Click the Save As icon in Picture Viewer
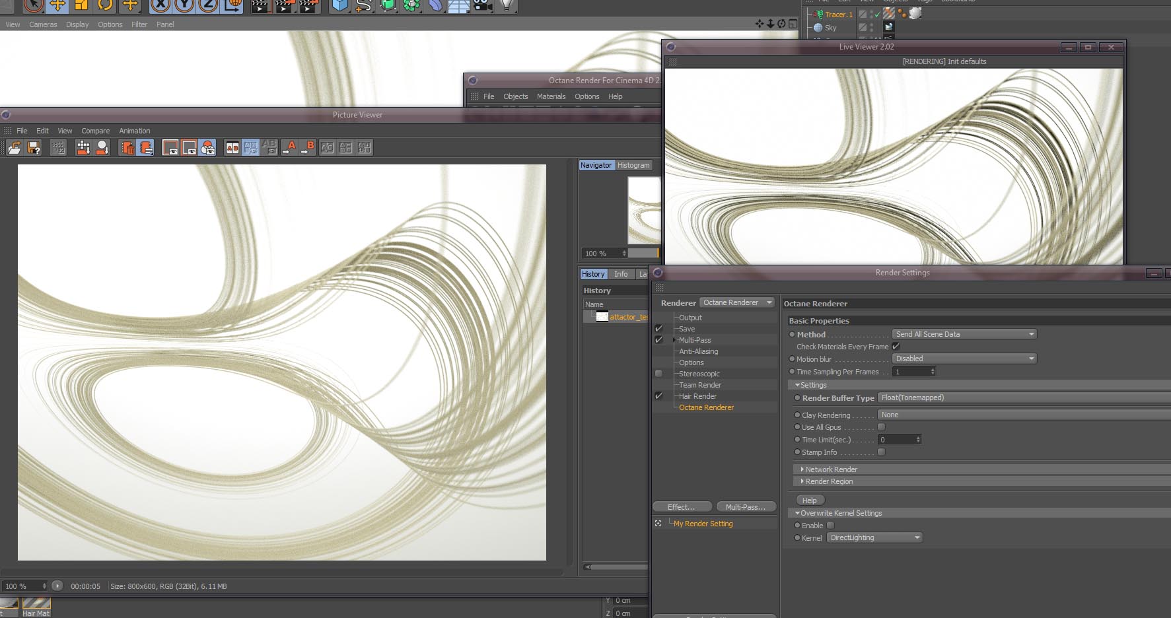This screenshot has width=1171, height=618. tap(34, 148)
